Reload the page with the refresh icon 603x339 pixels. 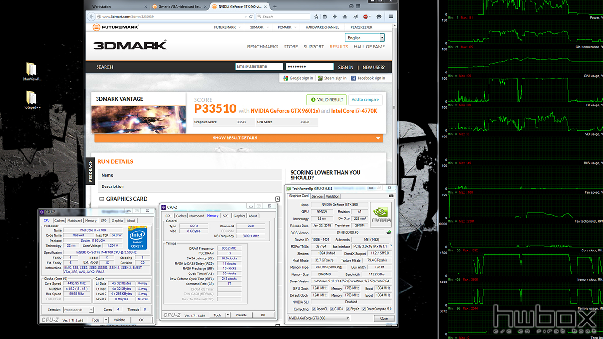click(251, 16)
